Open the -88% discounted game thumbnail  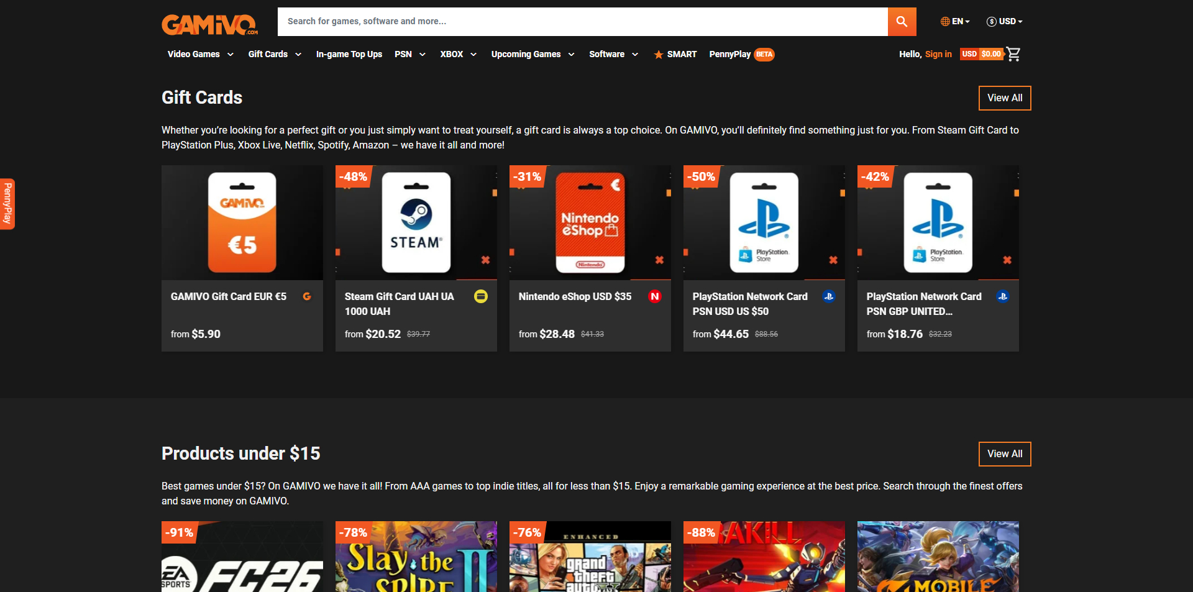click(x=764, y=557)
